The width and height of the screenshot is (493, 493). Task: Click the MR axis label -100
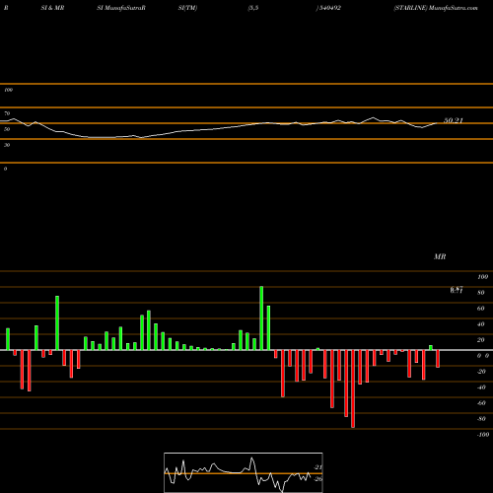pyautogui.click(x=483, y=435)
